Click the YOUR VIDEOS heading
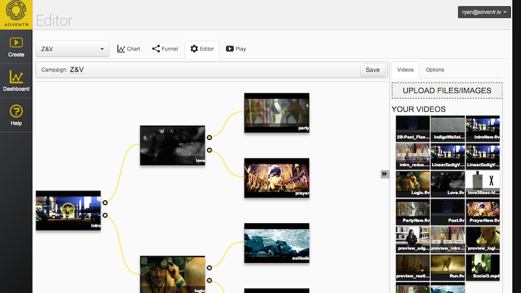Image resolution: width=521 pixels, height=293 pixels. 418,109
